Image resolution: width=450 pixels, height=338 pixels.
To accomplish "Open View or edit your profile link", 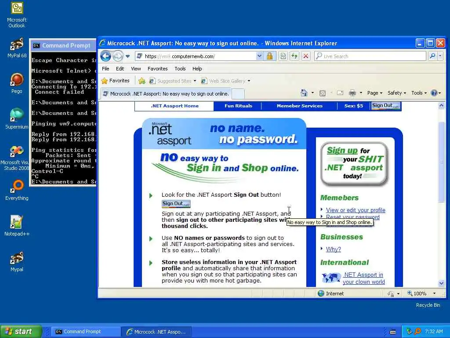I will click(356, 210).
